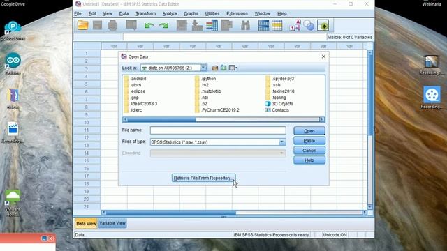This screenshot has height=251, width=447.
Task: Expand the Files of type dropdown
Action: pos(281,142)
